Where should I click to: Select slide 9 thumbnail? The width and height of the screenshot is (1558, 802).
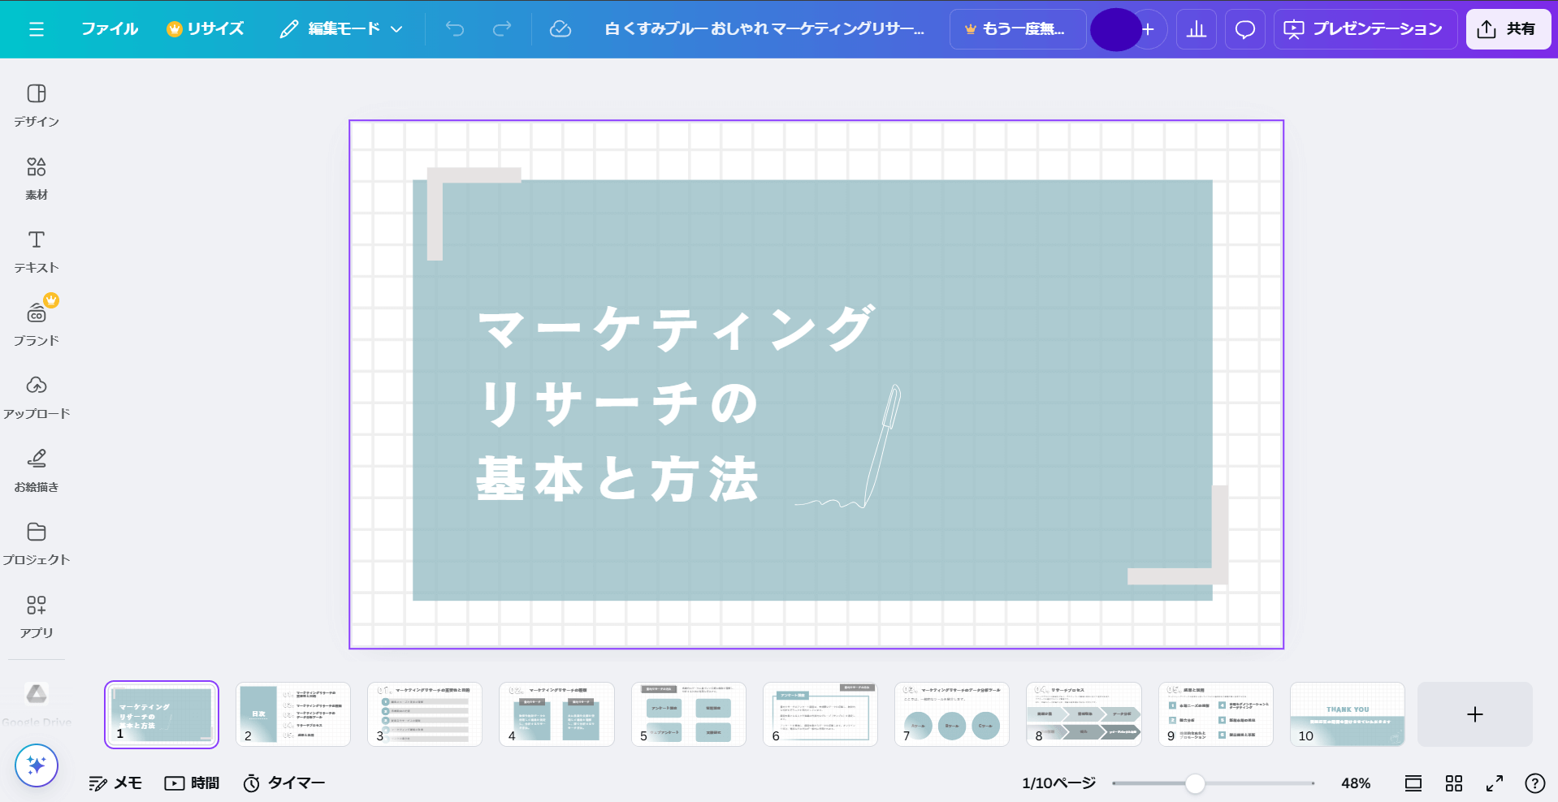(1216, 714)
